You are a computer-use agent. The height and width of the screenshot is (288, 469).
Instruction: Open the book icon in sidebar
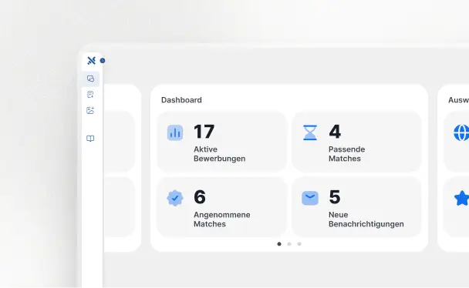[x=90, y=139]
